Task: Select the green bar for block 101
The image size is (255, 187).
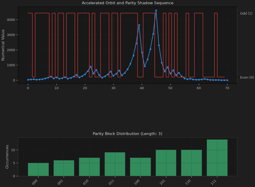Action: coord(166,163)
